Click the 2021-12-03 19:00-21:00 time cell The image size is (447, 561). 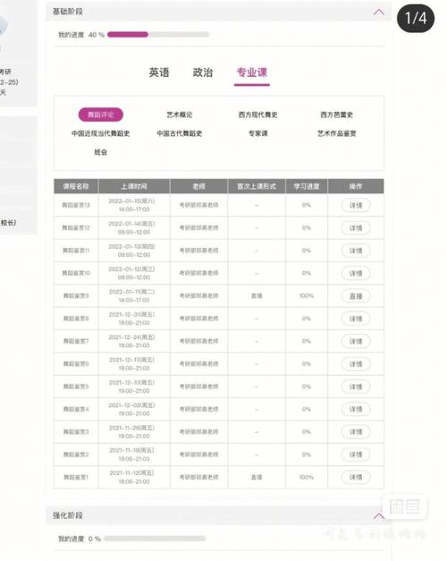pyautogui.click(x=134, y=409)
